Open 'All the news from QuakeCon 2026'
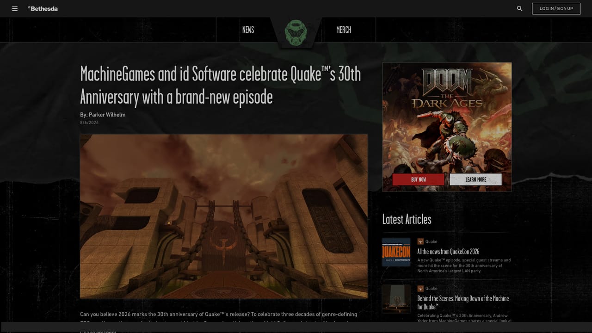The image size is (592, 333). [448, 252]
